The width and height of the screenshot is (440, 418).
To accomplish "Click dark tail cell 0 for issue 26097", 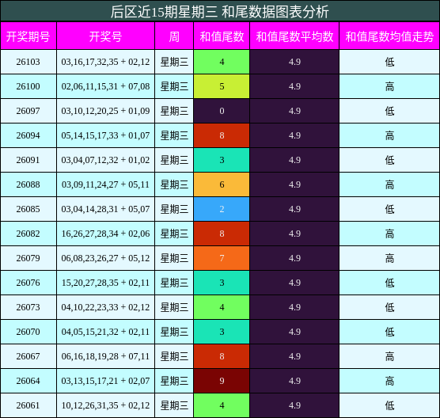I will 222,111.
